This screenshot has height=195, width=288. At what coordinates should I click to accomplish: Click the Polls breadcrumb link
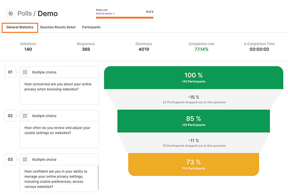pos(24,14)
